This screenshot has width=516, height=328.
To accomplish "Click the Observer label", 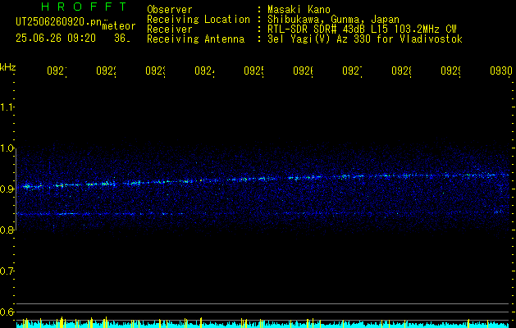I will coord(170,10).
